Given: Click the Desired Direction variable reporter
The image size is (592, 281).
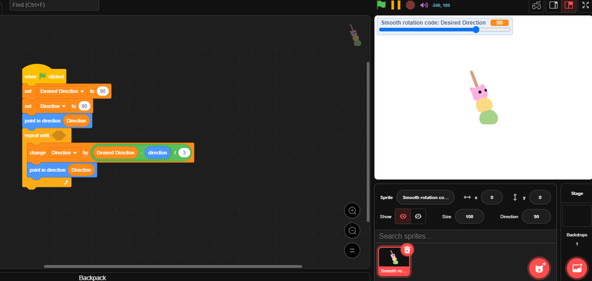Looking at the screenshot, I should (115, 153).
